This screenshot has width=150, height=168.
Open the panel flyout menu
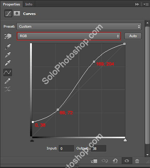(x=146, y=4)
